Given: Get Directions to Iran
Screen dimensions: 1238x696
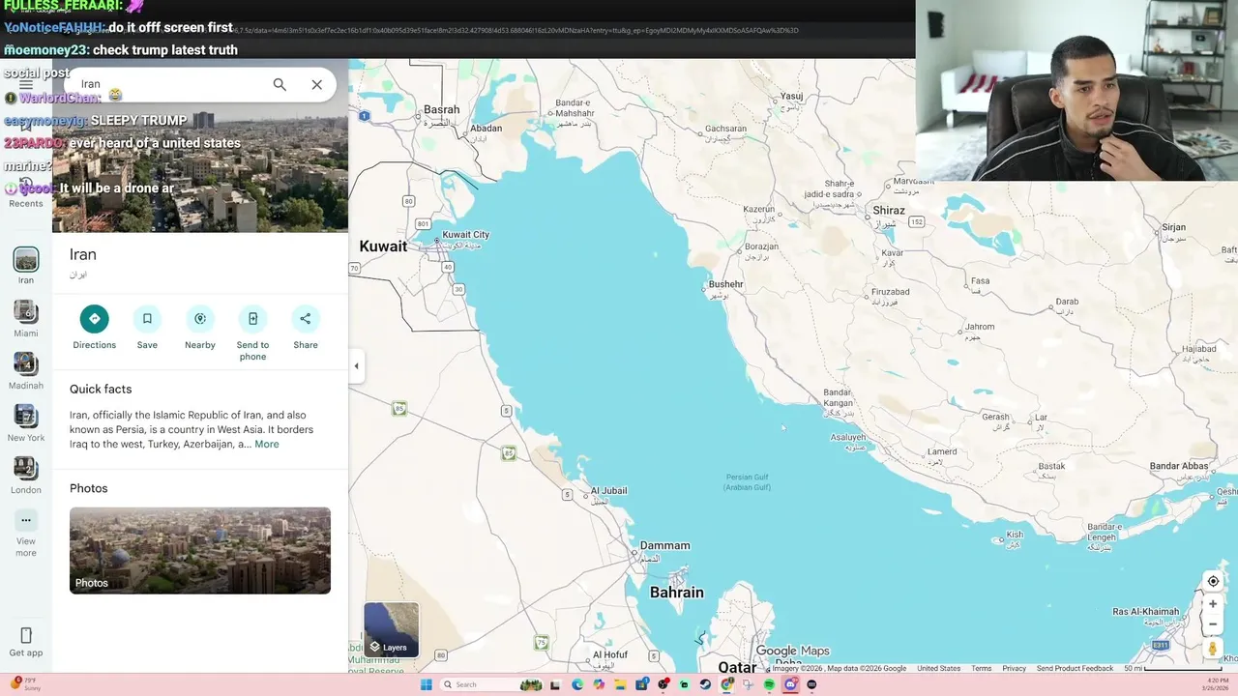Looking at the screenshot, I should (94, 328).
